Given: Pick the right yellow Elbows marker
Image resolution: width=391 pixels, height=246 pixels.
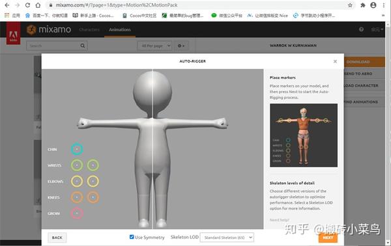Looking at the screenshot, I should 93,182.
